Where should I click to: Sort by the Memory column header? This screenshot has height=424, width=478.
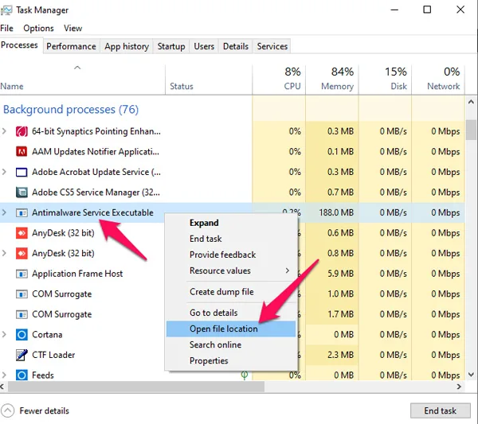(332, 79)
